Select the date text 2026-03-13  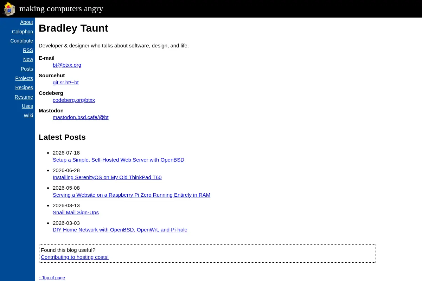point(66,205)
